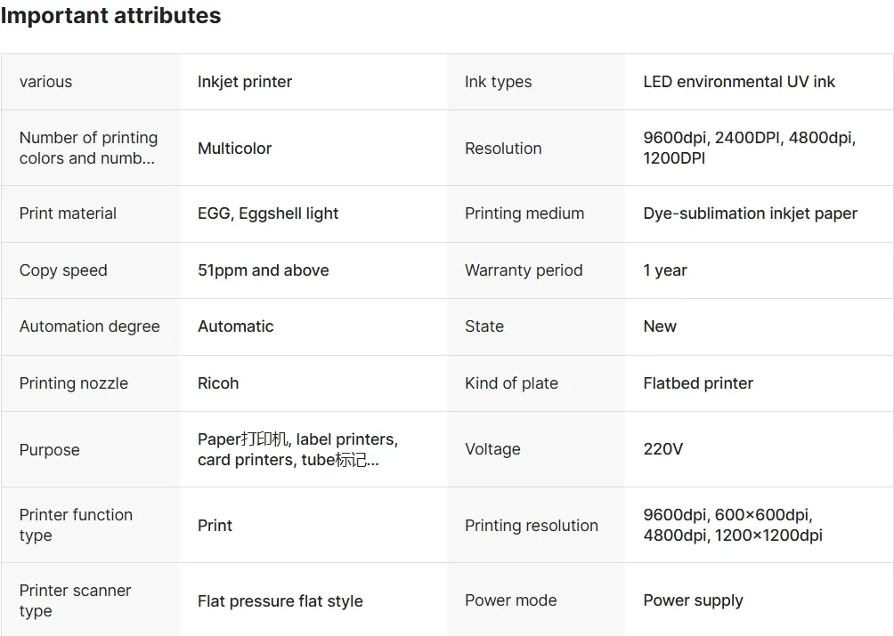The height and width of the screenshot is (636, 894).
Task: Click the truncated "Number of printing colors" label
Action: coord(88,148)
